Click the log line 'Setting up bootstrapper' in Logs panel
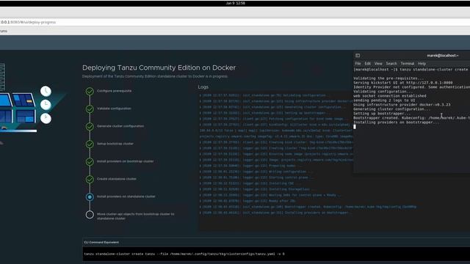The image size is (470, 264). tap(264, 113)
